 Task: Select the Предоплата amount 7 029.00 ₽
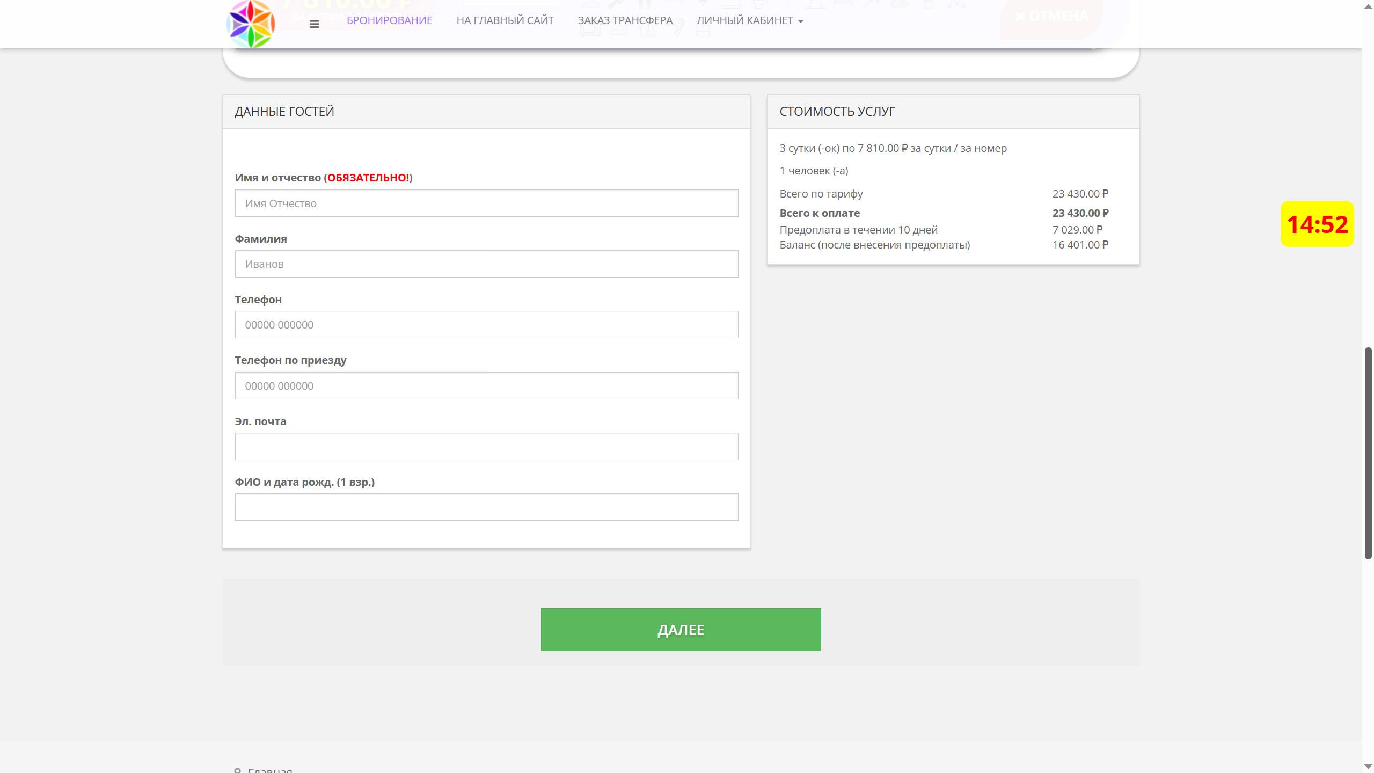pos(1077,230)
